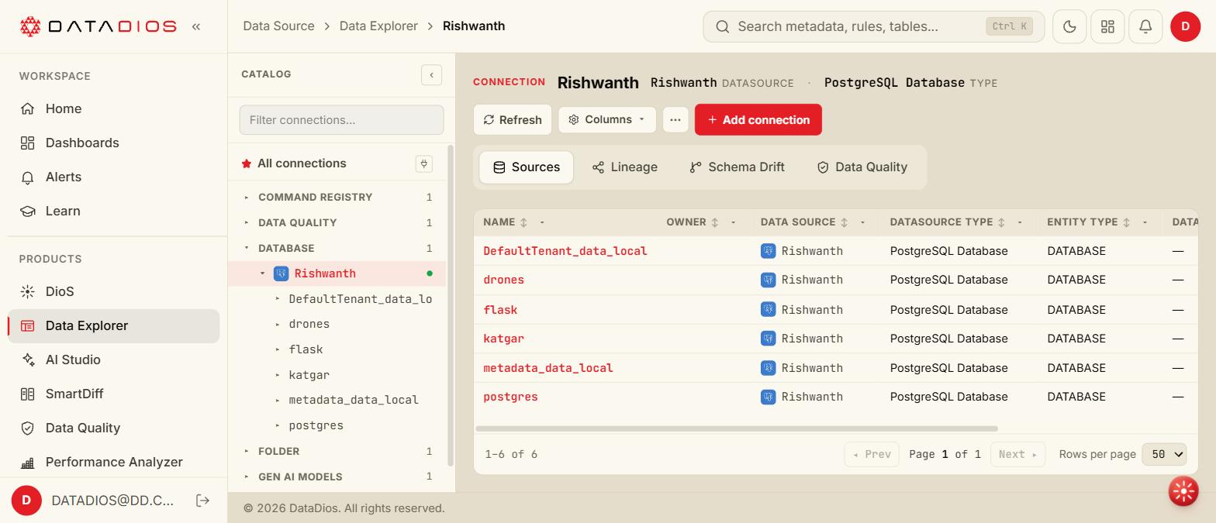Viewport: 1216px width, 523px height.
Task: Open drones database link
Action: pos(503,280)
